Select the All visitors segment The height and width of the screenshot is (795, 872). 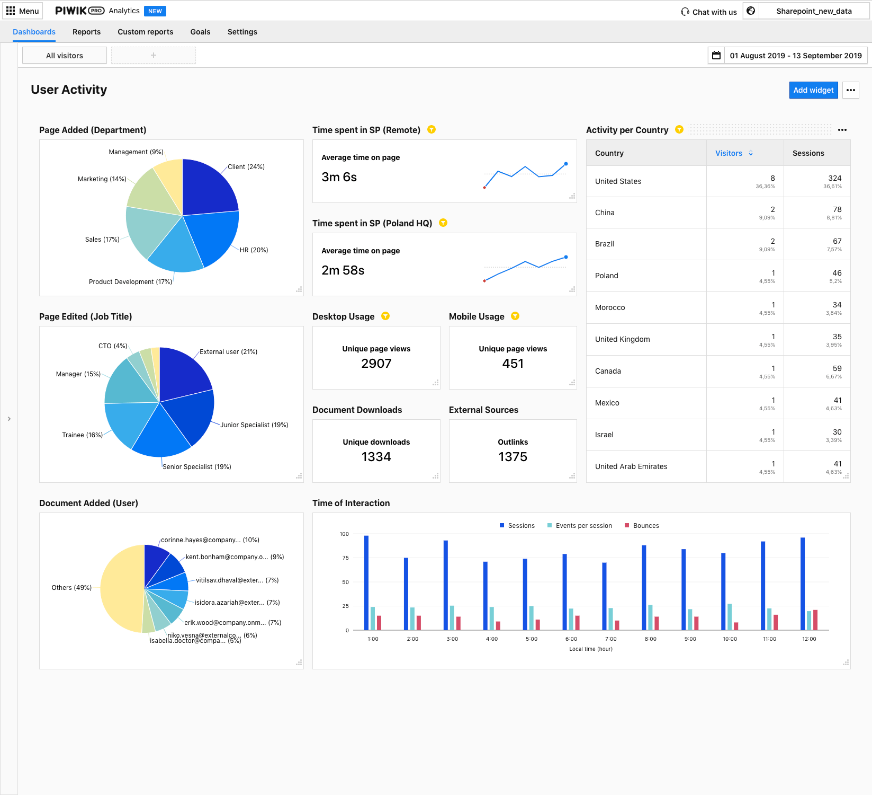65,55
